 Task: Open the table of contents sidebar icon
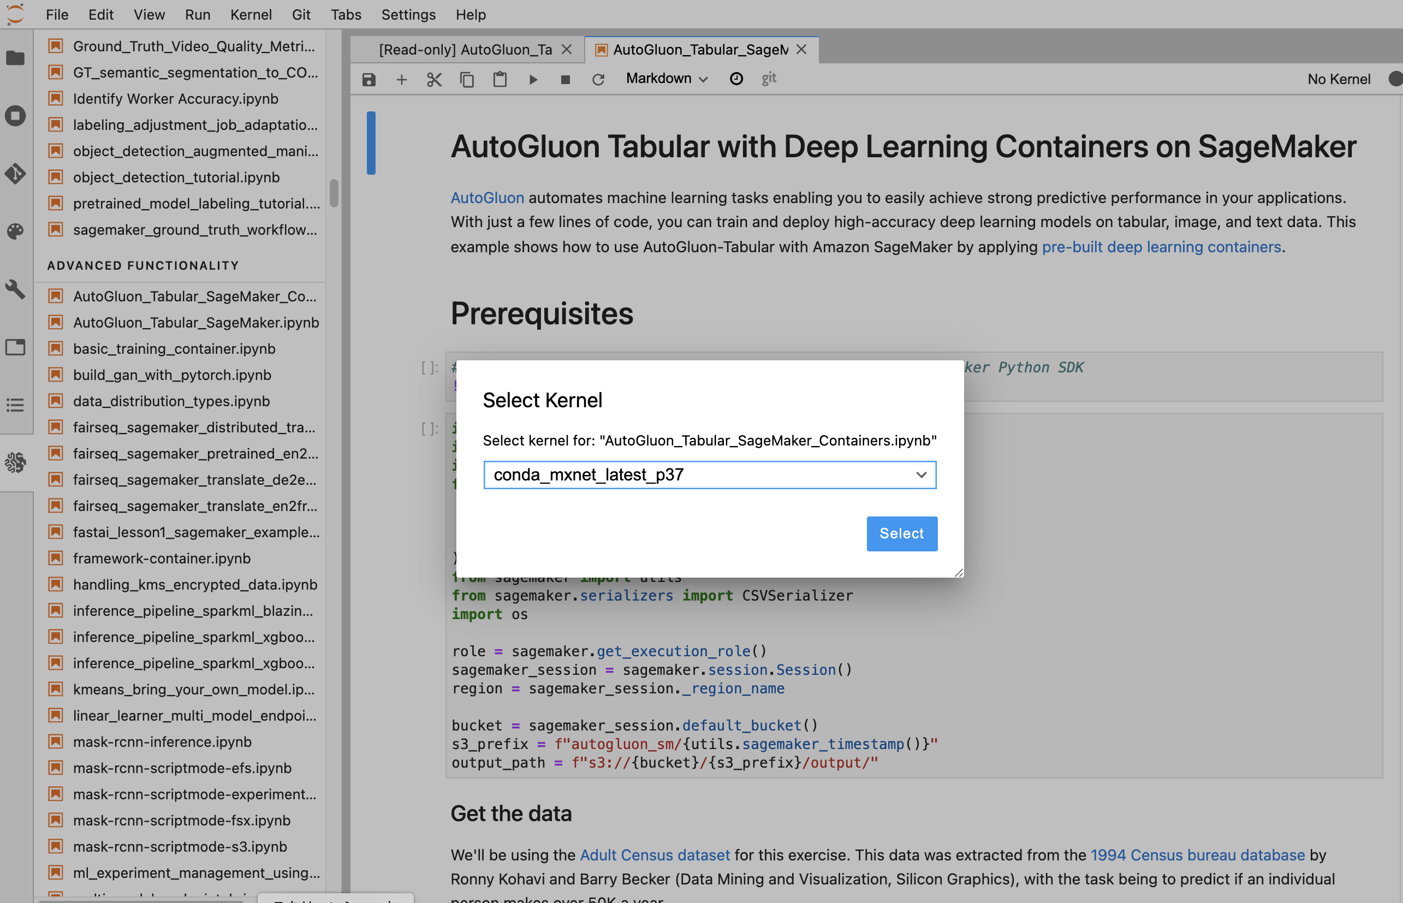click(x=15, y=405)
